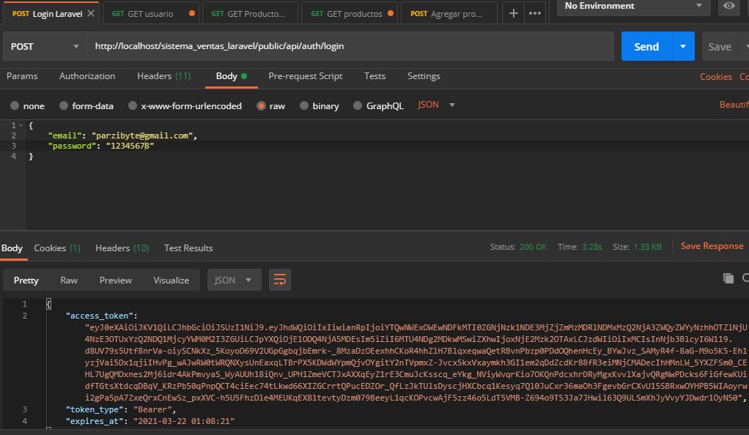Viewport: 749px width, 435px height.
Task: Click the response size 1.33 KB
Action: click(647, 247)
